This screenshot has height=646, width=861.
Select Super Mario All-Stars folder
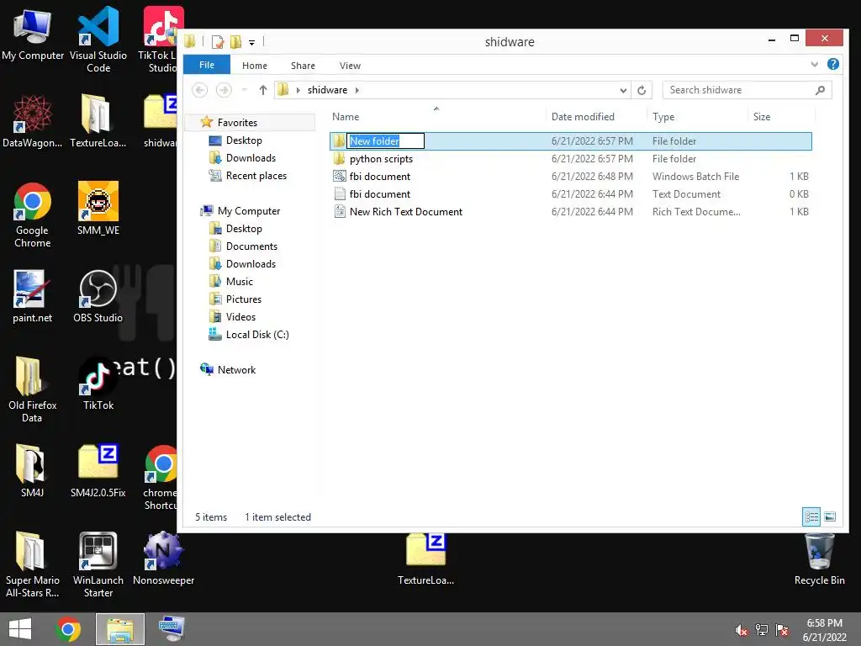click(33, 564)
